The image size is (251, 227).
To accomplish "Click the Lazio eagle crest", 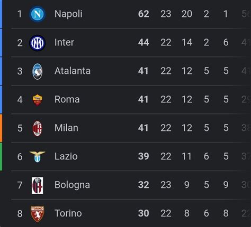I will [x=38, y=157].
